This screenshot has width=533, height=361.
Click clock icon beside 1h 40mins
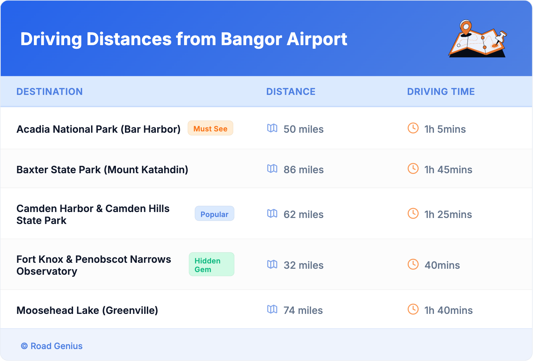[x=413, y=310]
